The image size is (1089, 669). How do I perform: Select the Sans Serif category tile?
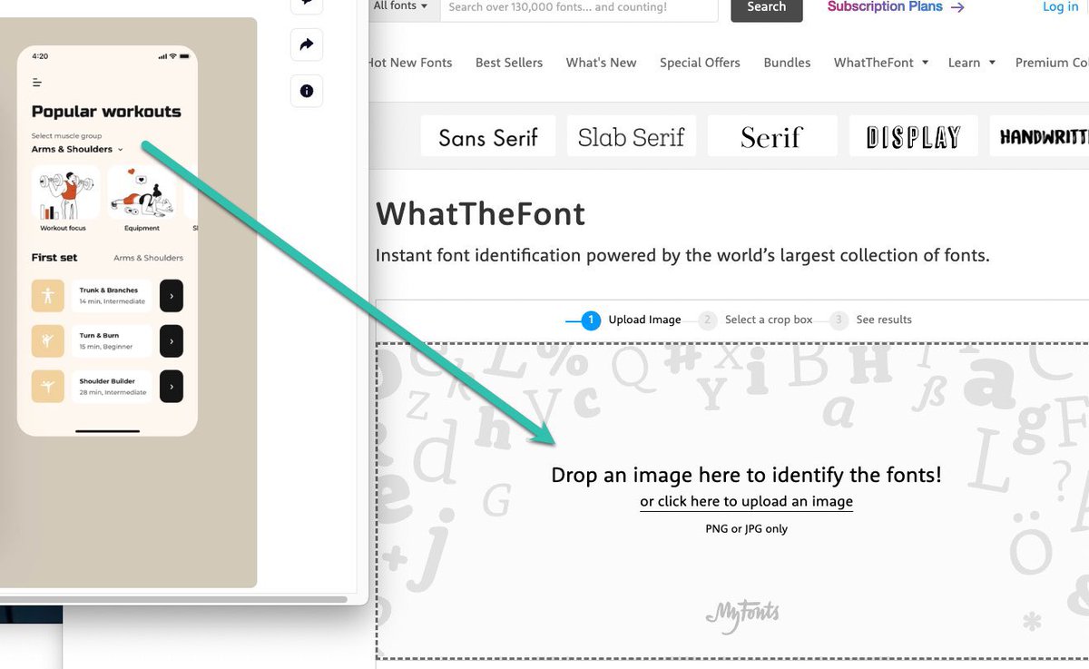pyautogui.click(x=488, y=136)
